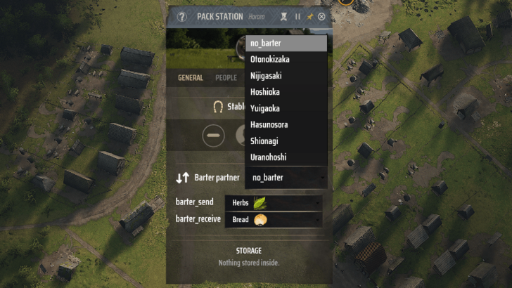Screen dimensions: 512x288
Task: Select no_barter option at list top
Action: 286,43
